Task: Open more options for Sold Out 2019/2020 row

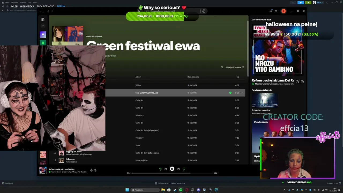Action: (x=242, y=93)
